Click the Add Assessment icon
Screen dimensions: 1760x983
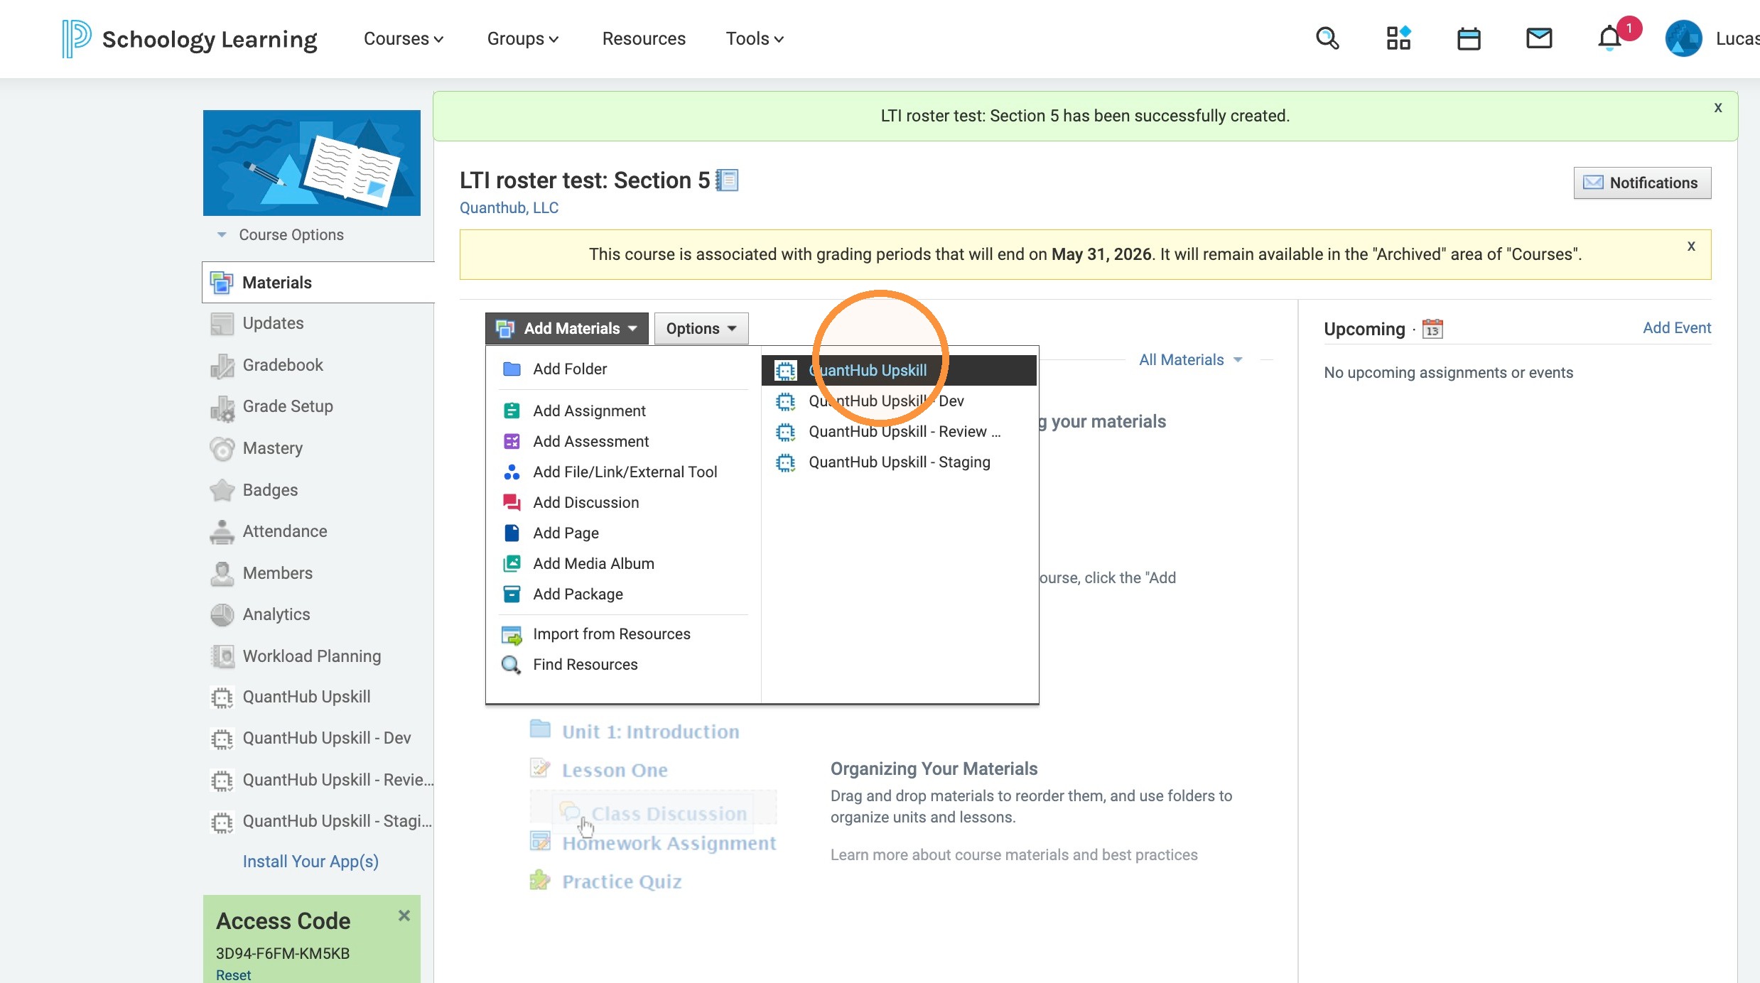tap(512, 441)
